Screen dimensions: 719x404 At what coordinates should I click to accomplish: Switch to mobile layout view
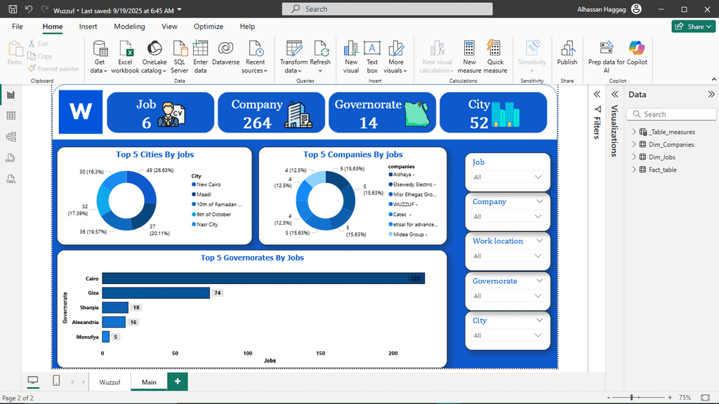point(56,381)
